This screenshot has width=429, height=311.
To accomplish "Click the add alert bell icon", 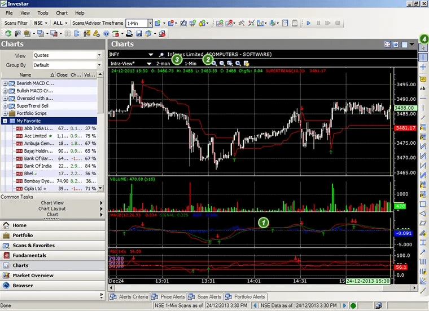I will tap(202, 23).
